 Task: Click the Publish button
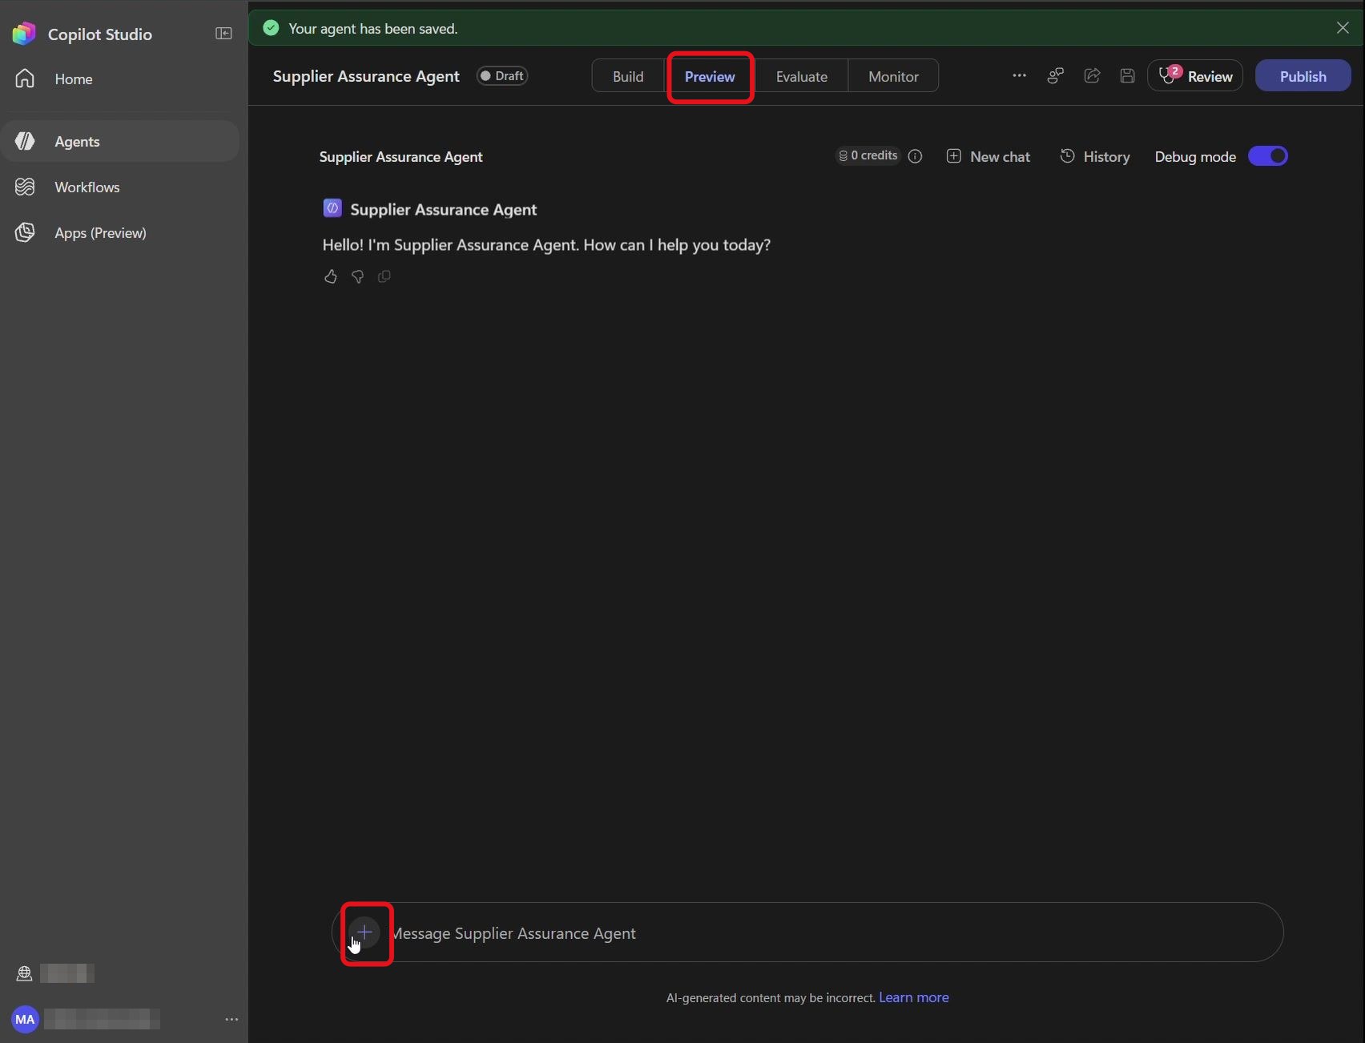point(1303,75)
